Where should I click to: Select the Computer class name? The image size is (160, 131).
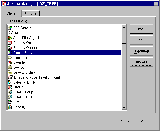pos(22,58)
